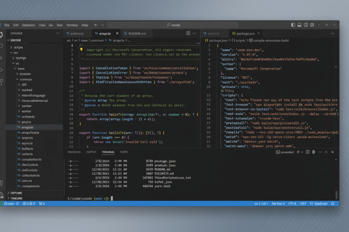Toggle the bottom panel layout button
The width and height of the screenshot is (349, 232).
(x=300, y=25)
